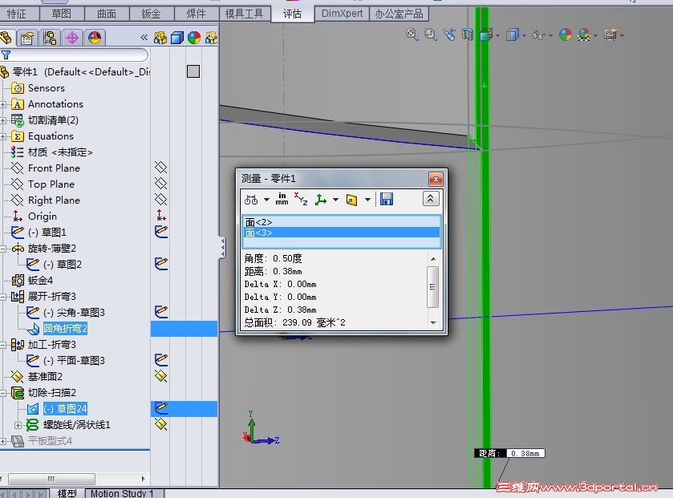The image size is (673, 498).
Task: Click the Previous View icon
Action: click(x=449, y=34)
